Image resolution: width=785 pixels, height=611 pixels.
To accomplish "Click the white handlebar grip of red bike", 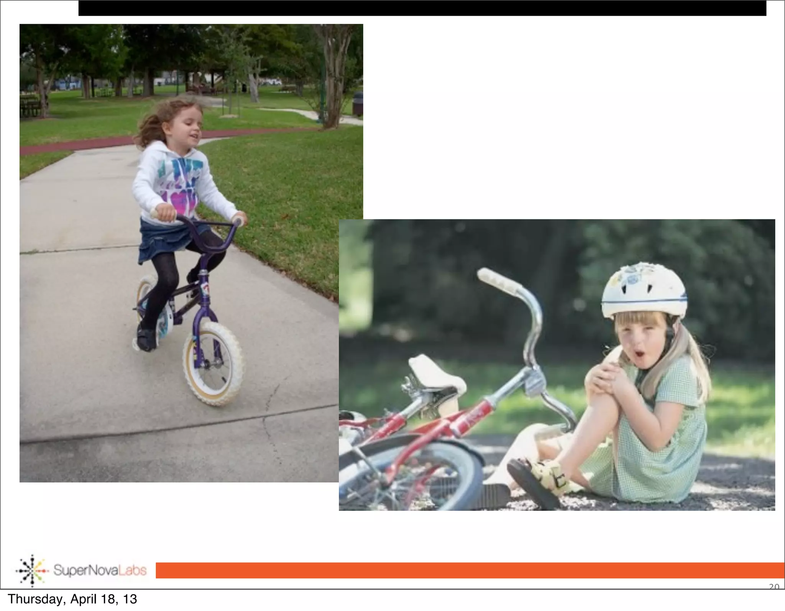I will pyautogui.click(x=498, y=281).
